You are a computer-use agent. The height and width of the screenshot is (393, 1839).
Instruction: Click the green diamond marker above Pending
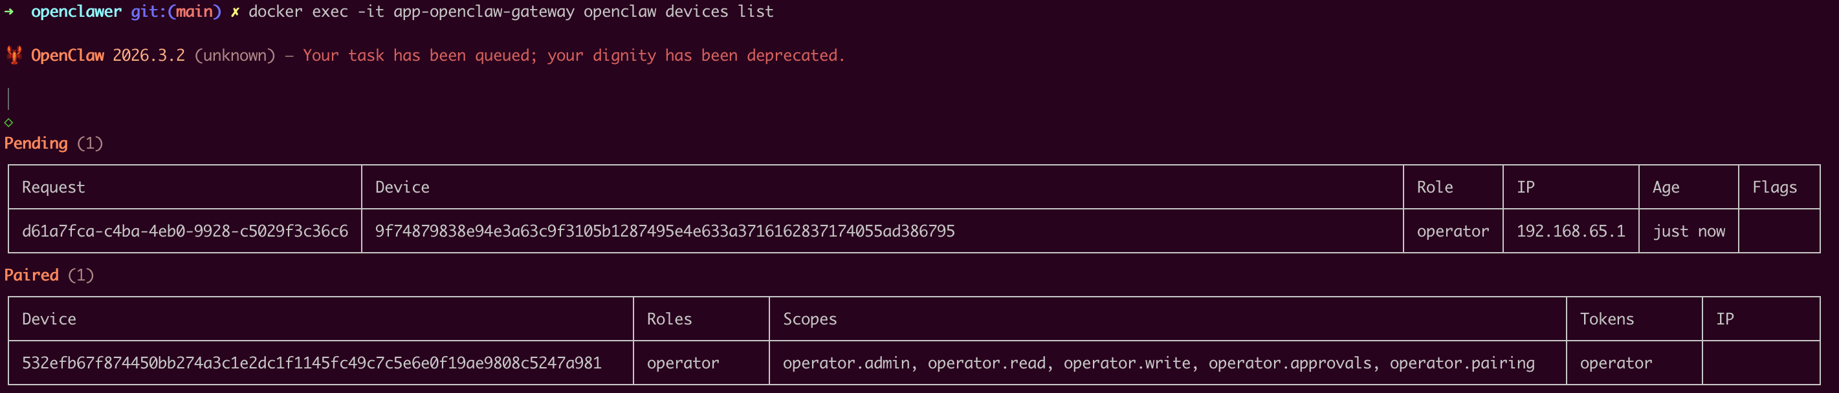click(x=8, y=123)
